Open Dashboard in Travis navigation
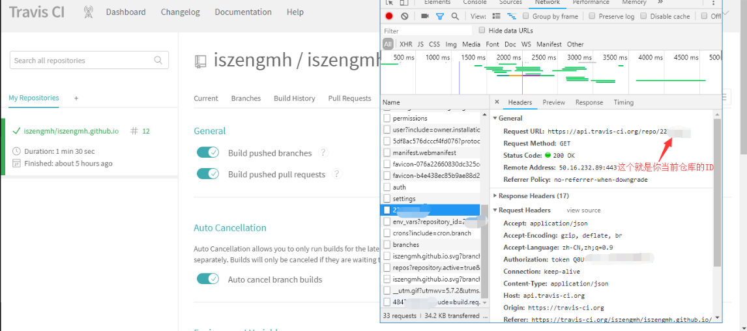The width and height of the screenshot is (747, 331). tap(126, 12)
